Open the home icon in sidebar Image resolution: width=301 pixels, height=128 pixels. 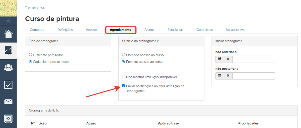(8, 34)
